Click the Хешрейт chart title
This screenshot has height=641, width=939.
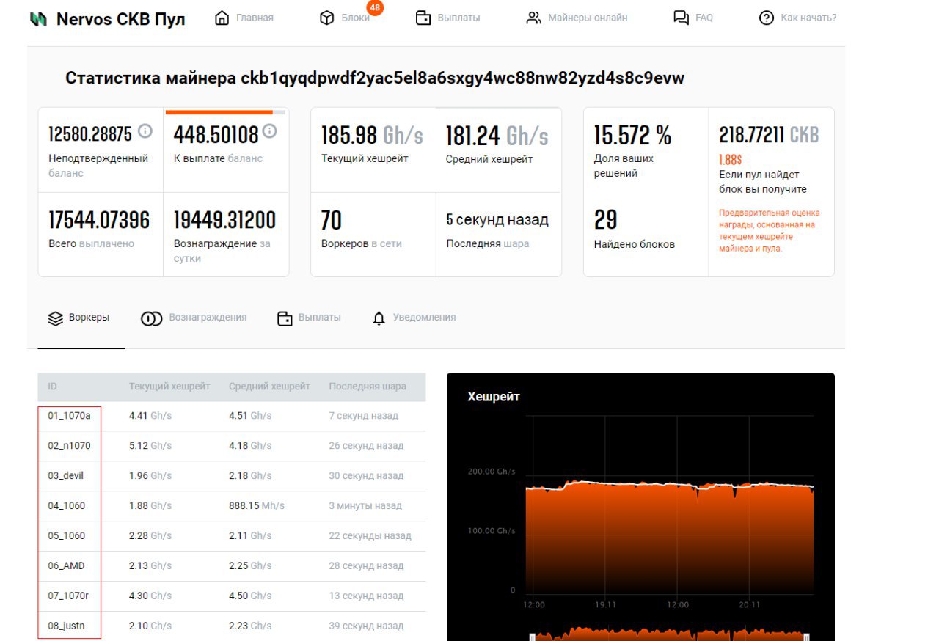point(494,397)
